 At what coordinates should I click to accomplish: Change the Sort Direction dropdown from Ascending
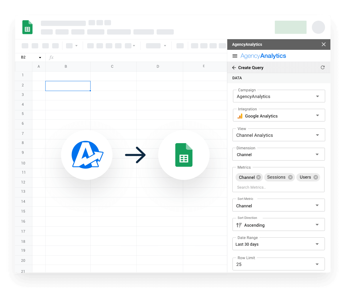point(279,224)
